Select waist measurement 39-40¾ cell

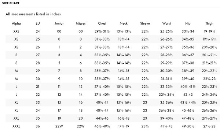tap(166, 119)
